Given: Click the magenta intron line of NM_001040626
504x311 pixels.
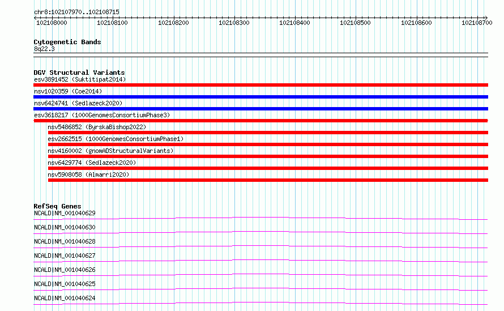Looking at the screenshot, I should (260, 274).
